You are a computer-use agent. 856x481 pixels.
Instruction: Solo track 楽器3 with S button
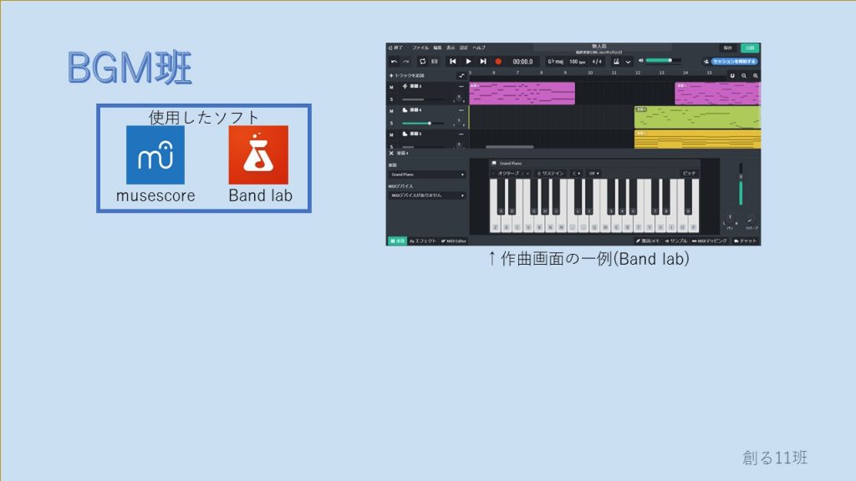(x=391, y=99)
